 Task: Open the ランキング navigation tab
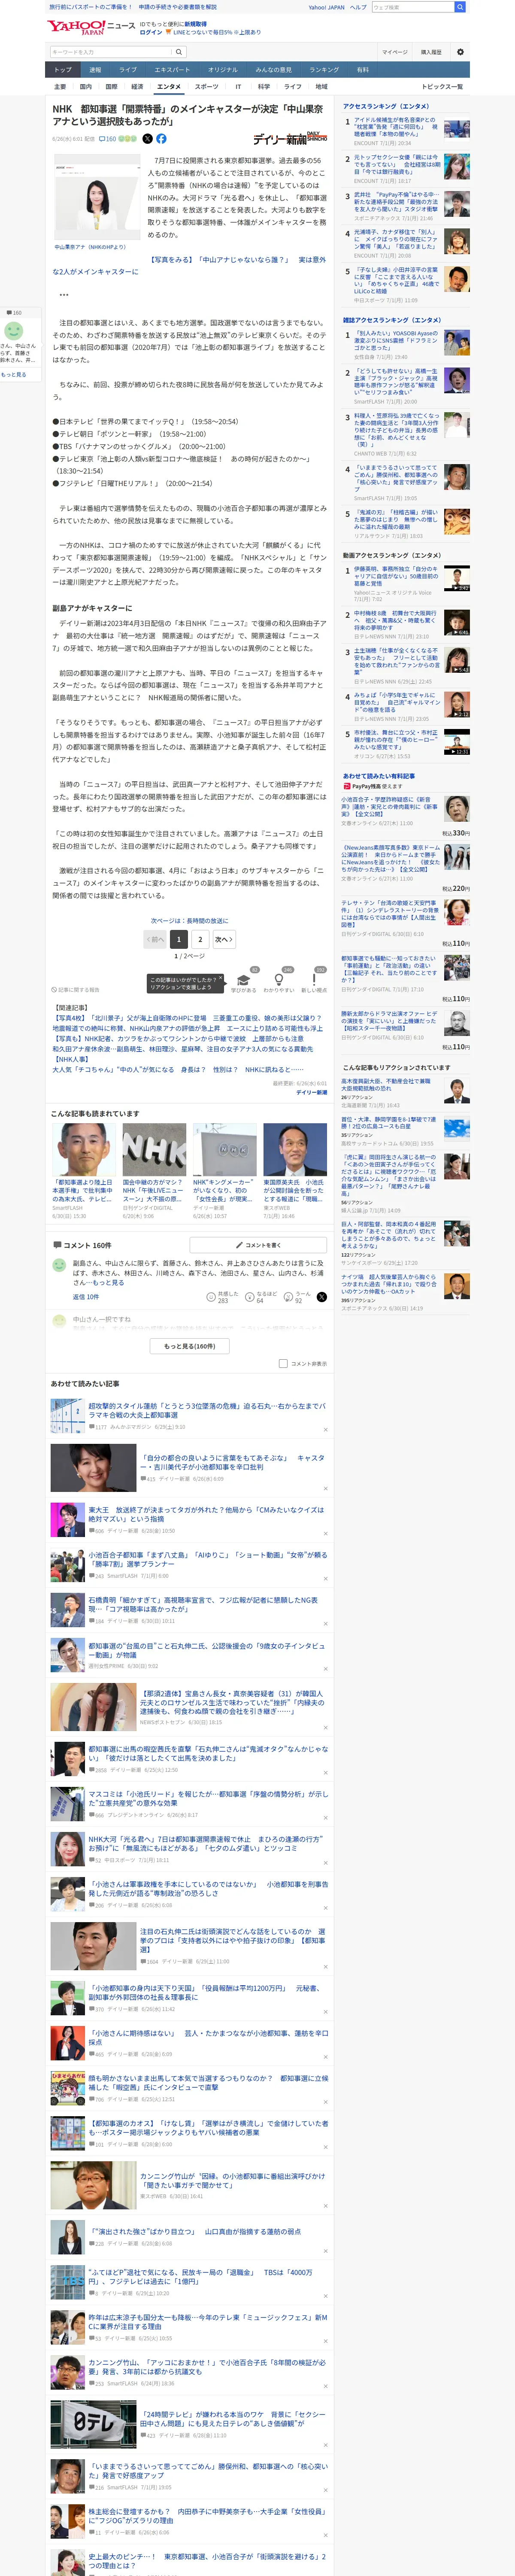323,70
